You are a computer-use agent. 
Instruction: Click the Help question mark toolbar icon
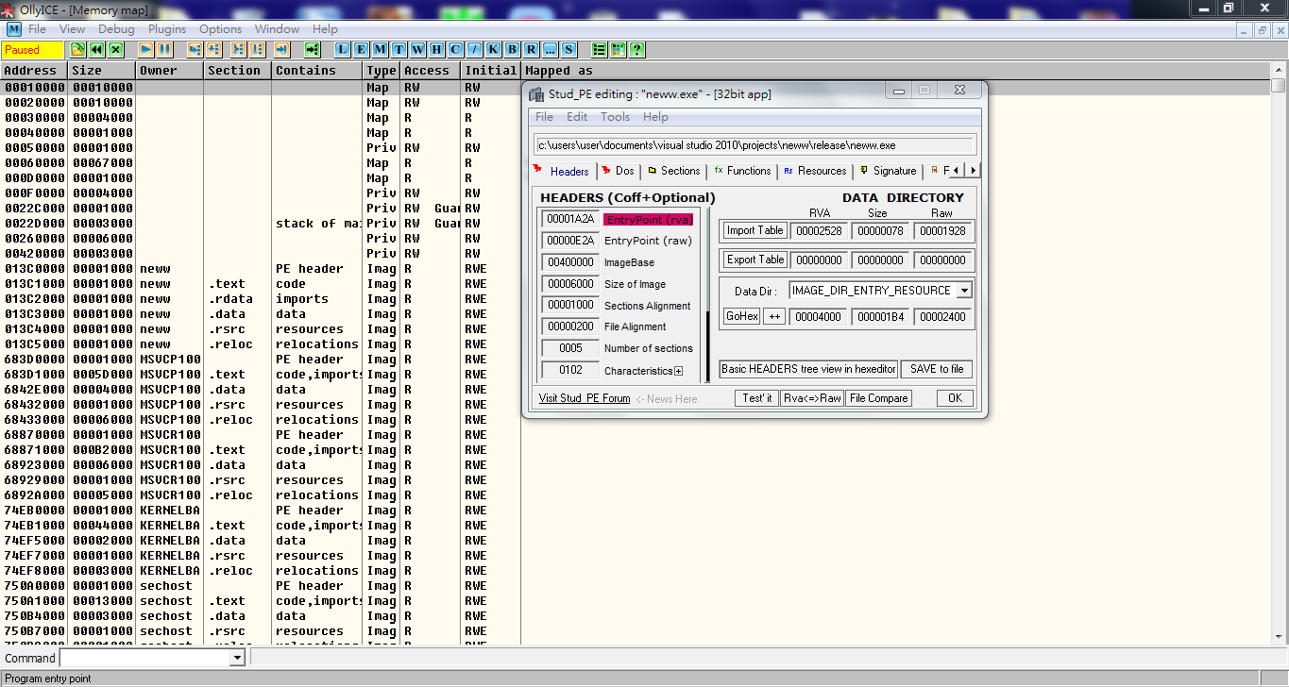637,49
